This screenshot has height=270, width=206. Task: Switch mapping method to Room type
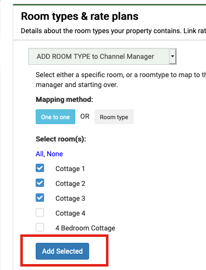point(114,117)
